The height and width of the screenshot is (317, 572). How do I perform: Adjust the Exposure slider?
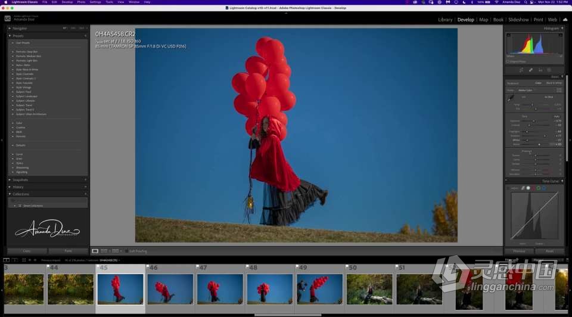coord(533,120)
